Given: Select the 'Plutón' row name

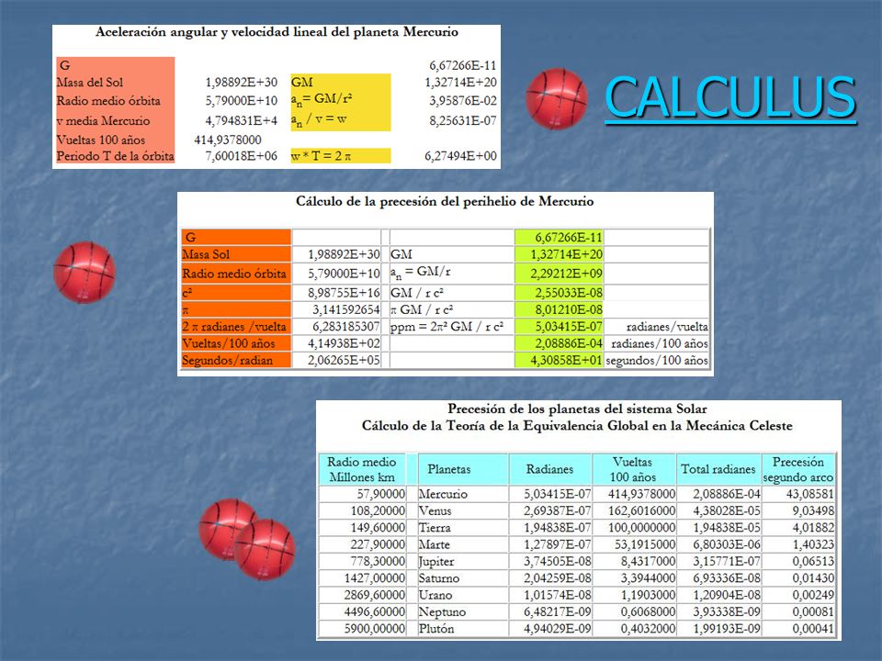Looking at the screenshot, I should (x=435, y=628).
